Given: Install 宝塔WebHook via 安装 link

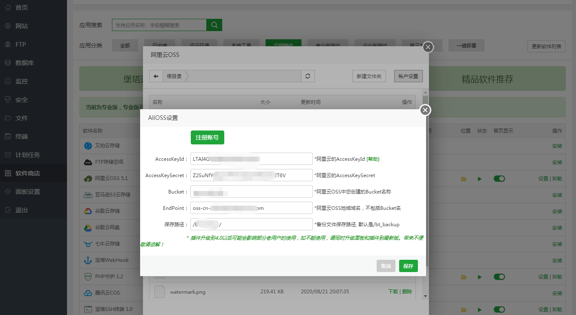Looking at the screenshot, I should (557, 261).
